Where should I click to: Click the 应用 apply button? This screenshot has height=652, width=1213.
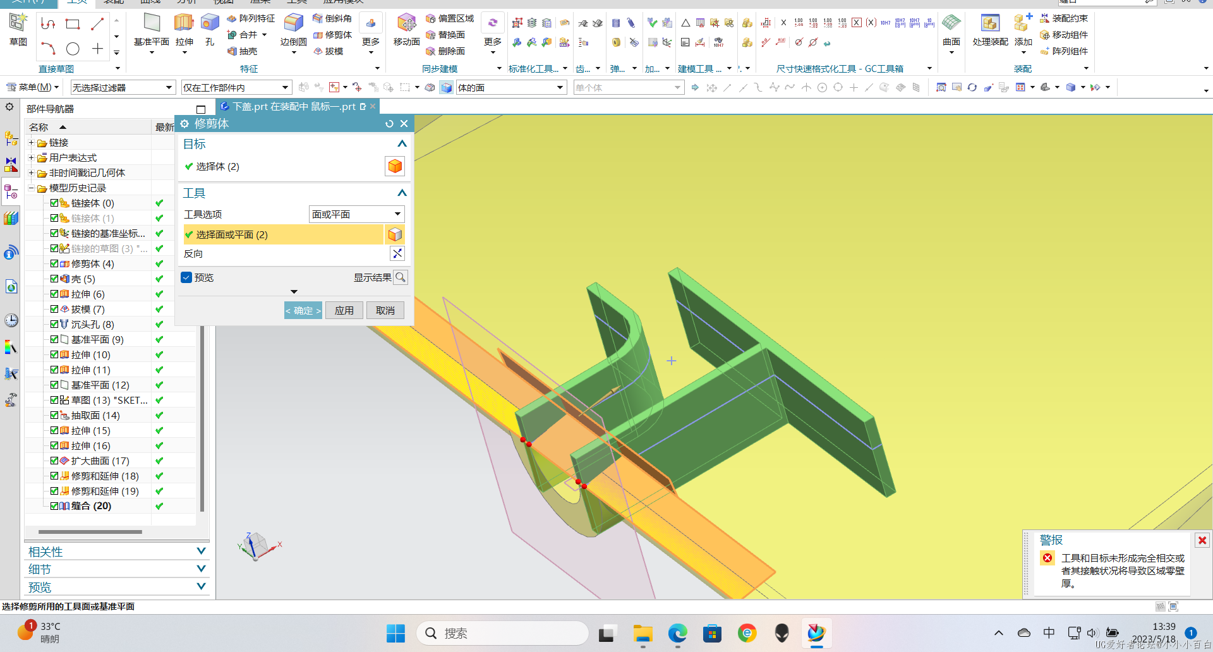click(x=344, y=310)
